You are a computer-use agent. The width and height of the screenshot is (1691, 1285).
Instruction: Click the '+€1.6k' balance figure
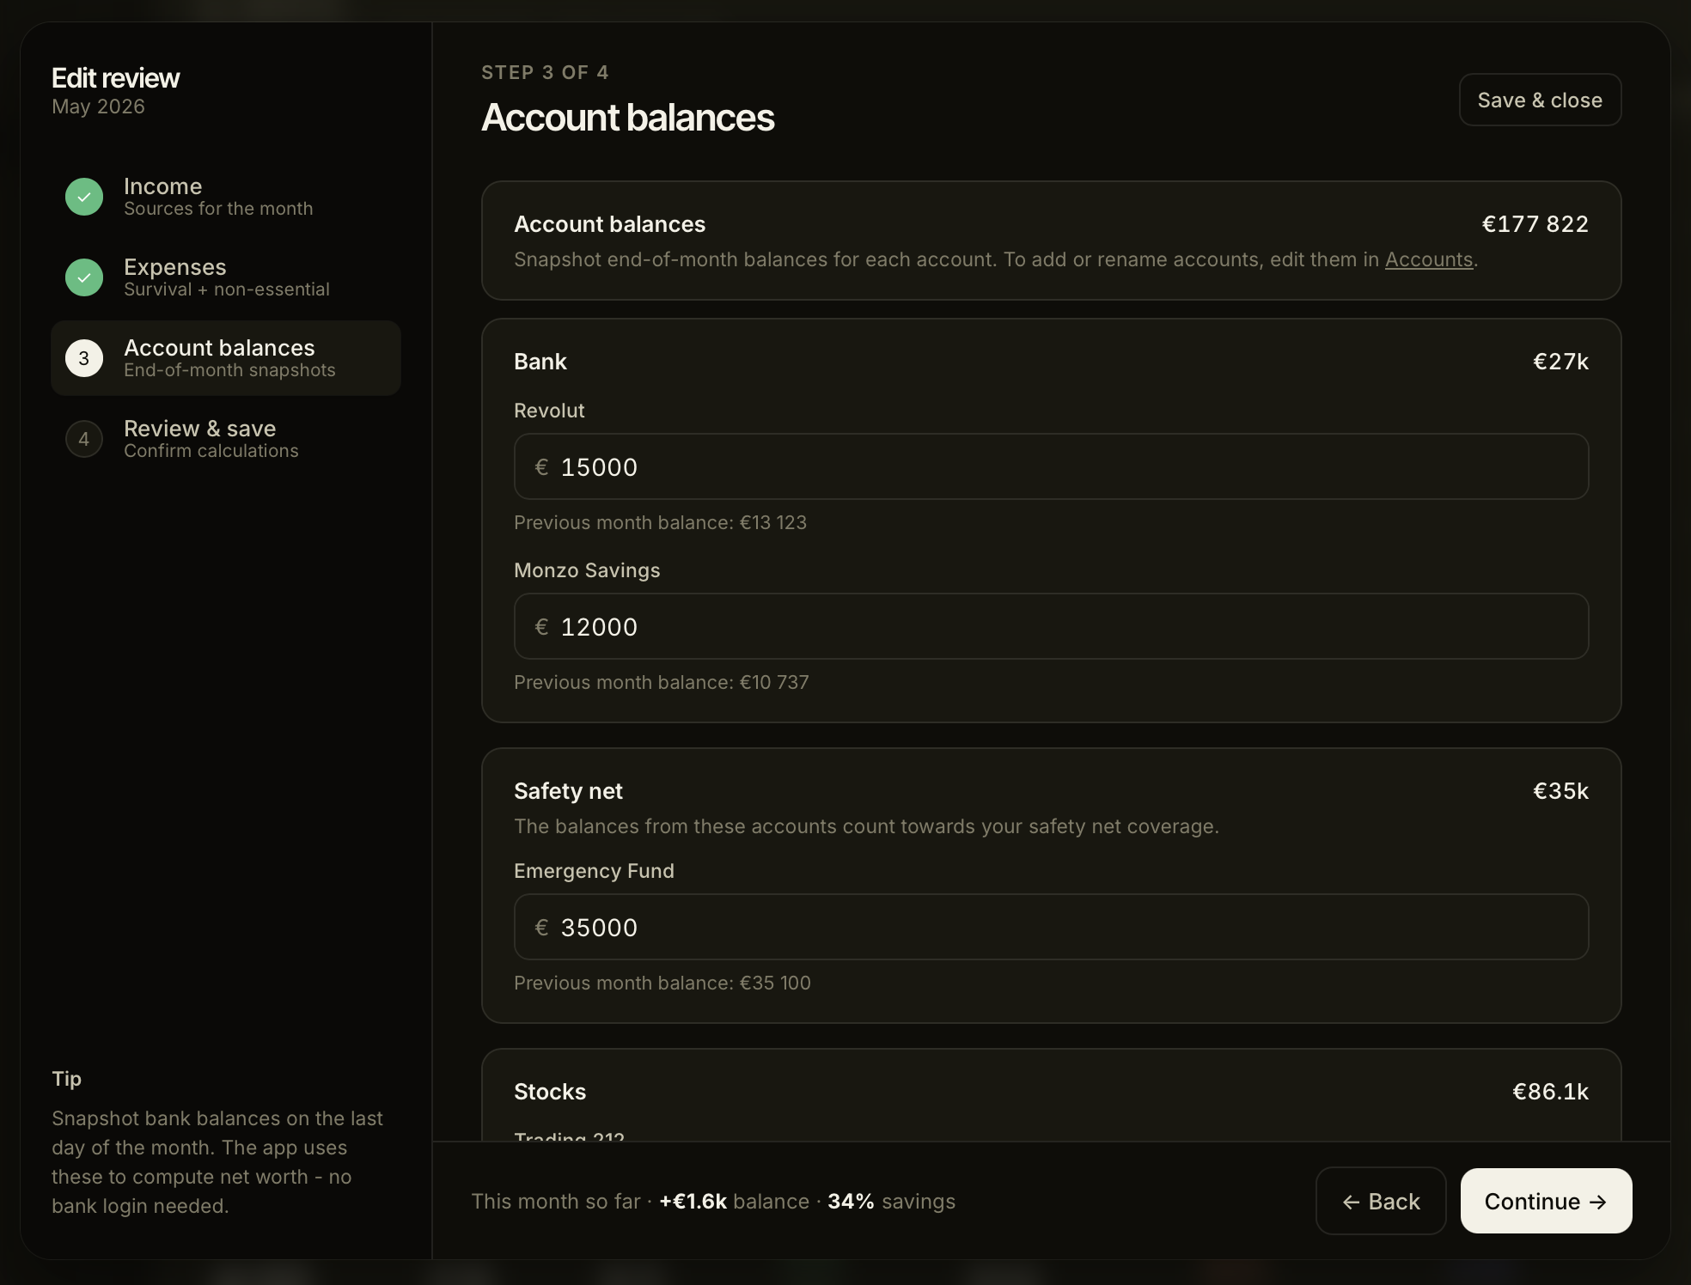tap(693, 1201)
